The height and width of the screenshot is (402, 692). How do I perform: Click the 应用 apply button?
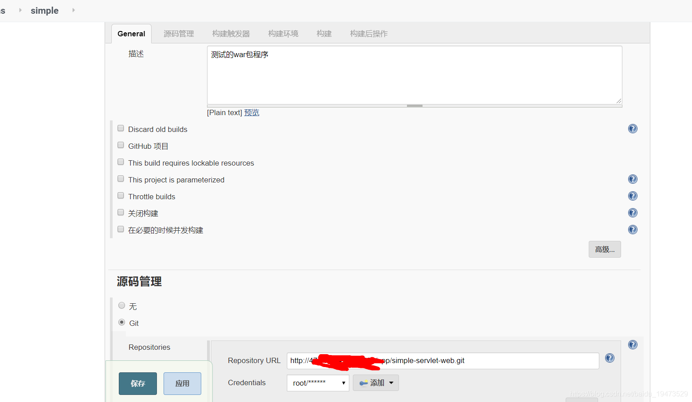182,383
